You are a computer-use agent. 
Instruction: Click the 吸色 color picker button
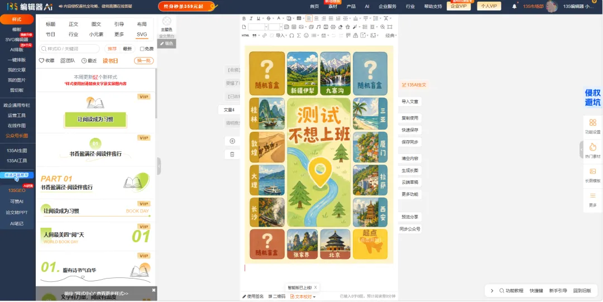(x=166, y=44)
